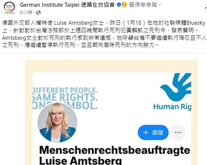Click the 6小時 post timestamp
207x165 pixels.
click(x=26, y=12)
